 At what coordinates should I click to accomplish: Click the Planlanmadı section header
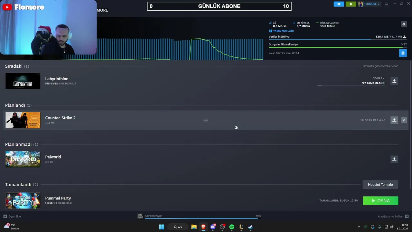22,144
